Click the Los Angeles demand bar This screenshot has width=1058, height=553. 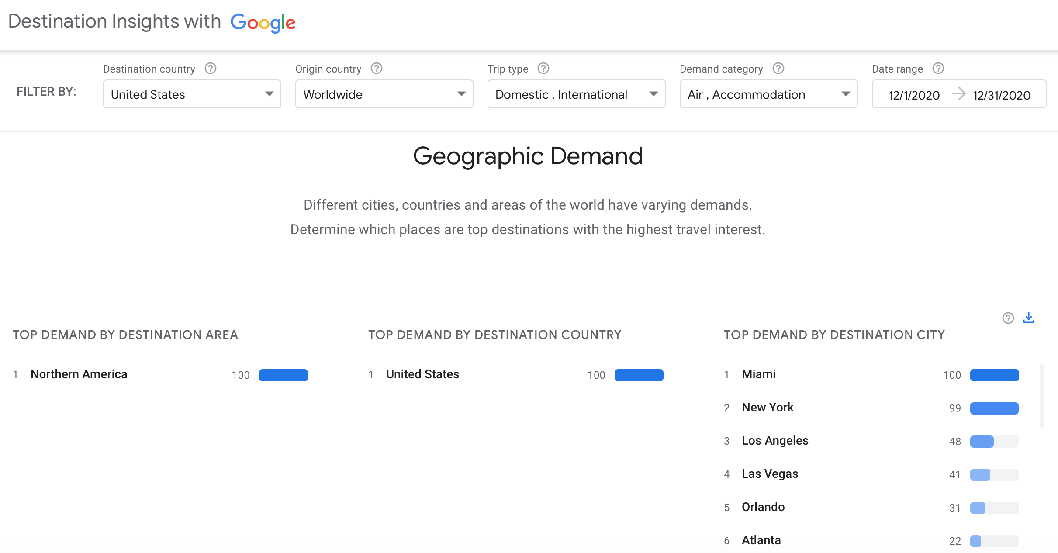994,442
